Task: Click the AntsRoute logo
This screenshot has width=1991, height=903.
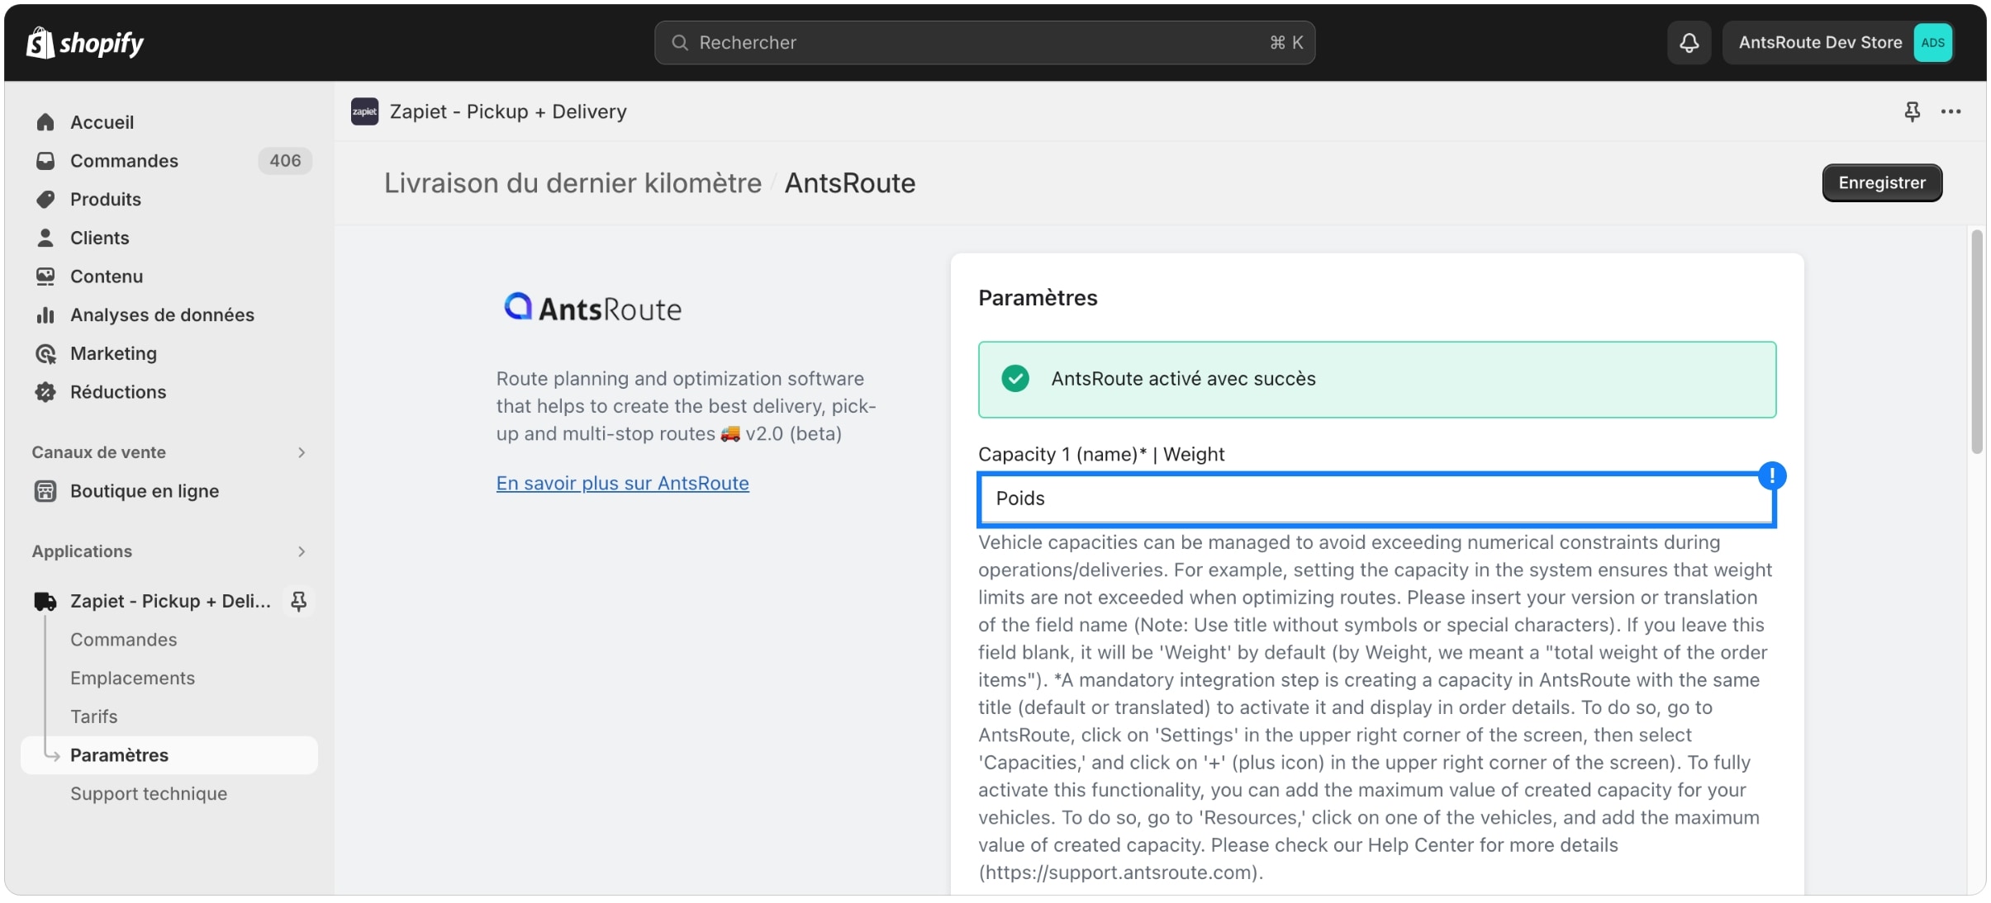Action: coord(592,308)
